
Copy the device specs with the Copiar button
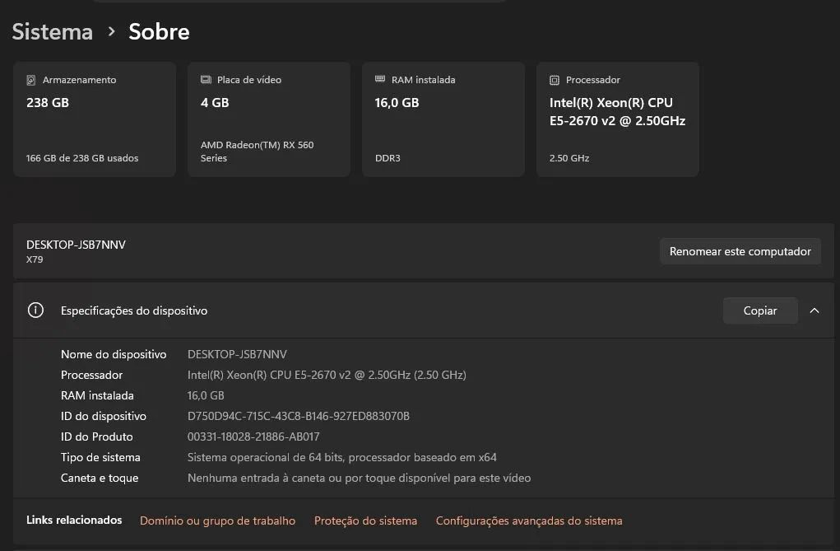(760, 311)
